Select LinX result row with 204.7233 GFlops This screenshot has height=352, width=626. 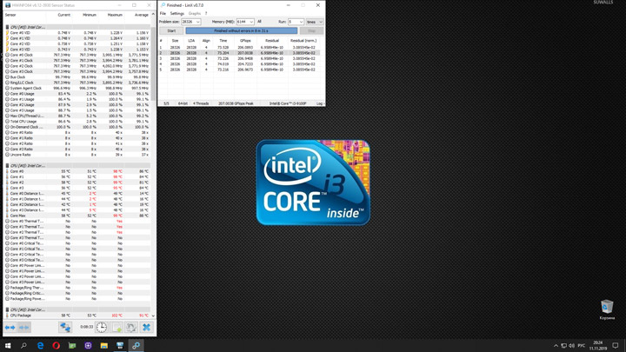pos(240,64)
